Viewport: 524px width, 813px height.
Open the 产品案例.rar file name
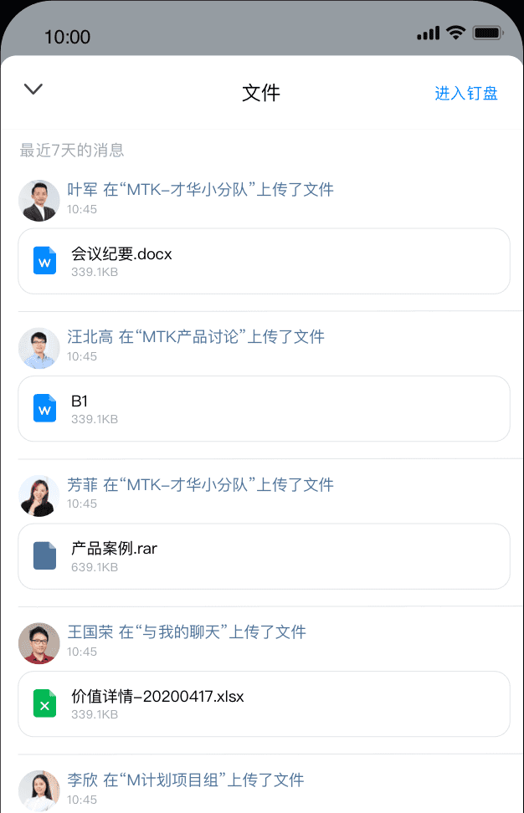(x=115, y=549)
